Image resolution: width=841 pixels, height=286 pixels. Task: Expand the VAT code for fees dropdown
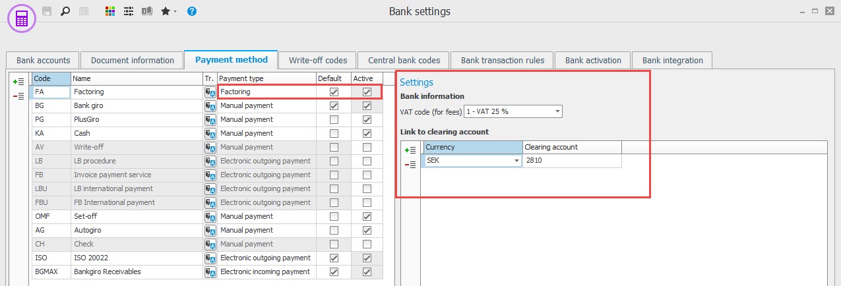(558, 111)
